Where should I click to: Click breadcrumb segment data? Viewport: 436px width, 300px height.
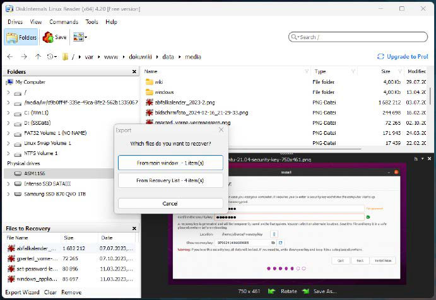pyautogui.click(x=168, y=57)
